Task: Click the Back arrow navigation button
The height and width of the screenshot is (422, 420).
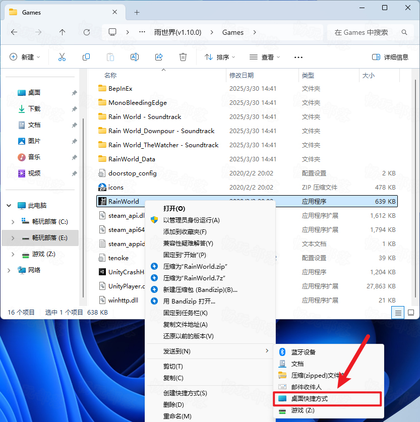Action: [x=14, y=32]
